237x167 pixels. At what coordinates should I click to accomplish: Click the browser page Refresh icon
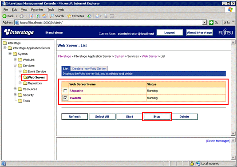pyautogui.click(x=38, y=16)
